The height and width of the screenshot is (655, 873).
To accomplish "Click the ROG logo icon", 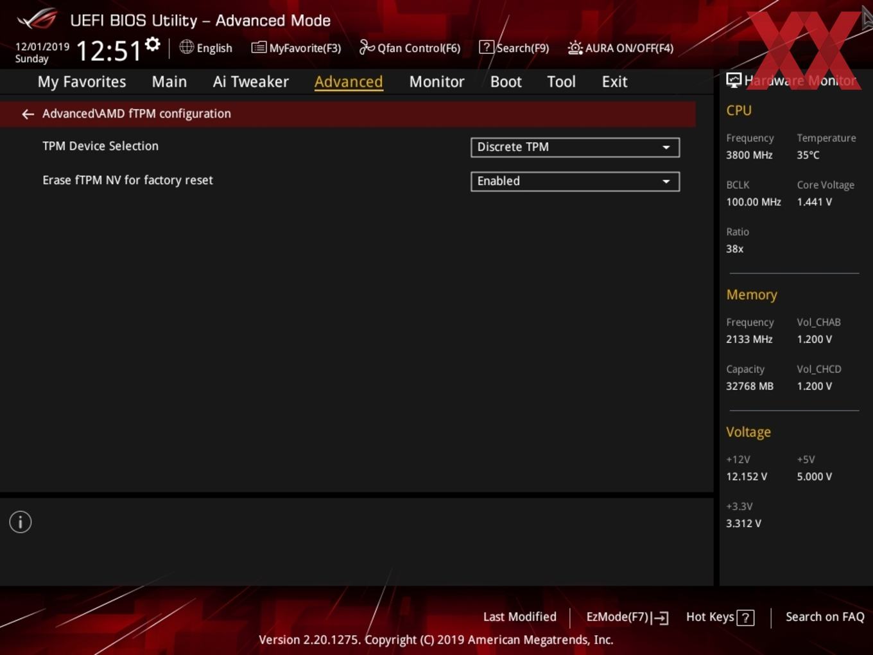I will (x=37, y=19).
